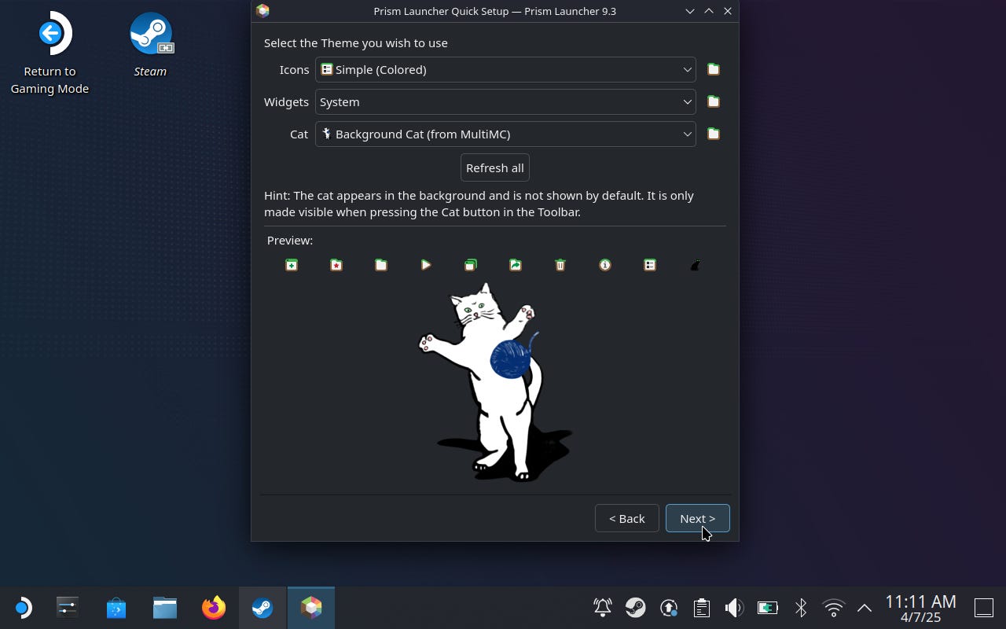Select Prism Launcher in the taskbar
This screenshot has width=1006, height=629.
311,608
